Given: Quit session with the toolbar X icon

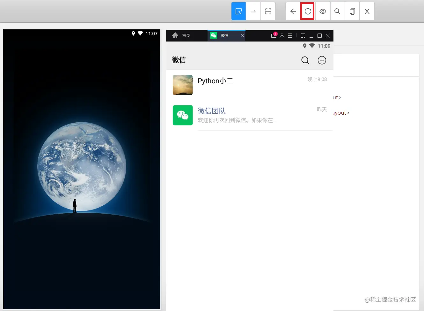Looking at the screenshot, I should coord(367,11).
